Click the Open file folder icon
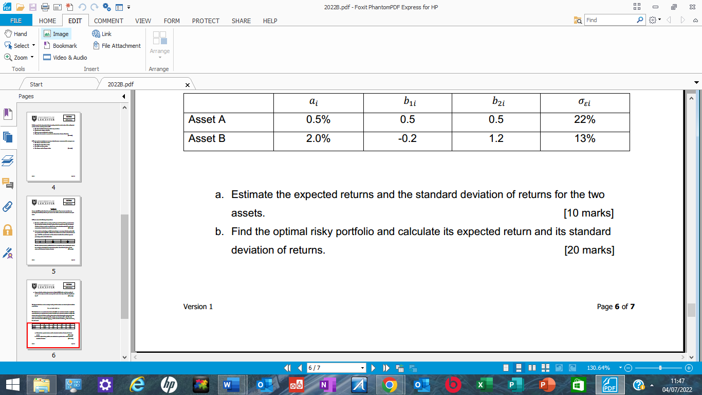The width and height of the screenshot is (702, 395). point(20,7)
